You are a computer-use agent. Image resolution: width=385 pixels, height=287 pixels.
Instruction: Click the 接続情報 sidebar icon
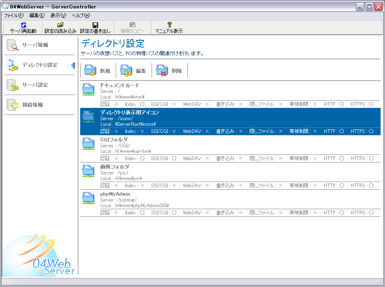pos(12,105)
